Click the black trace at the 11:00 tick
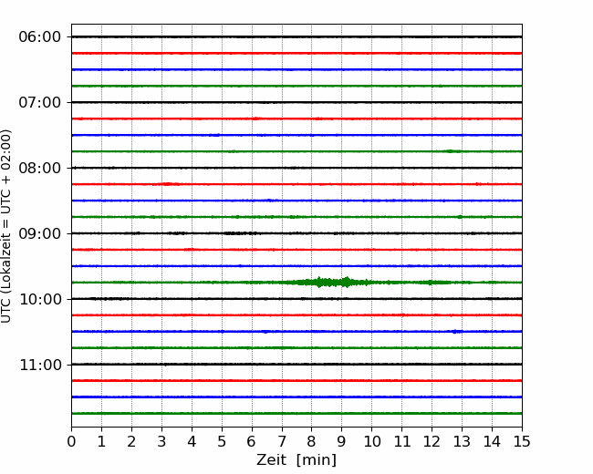Screen dimensions: 593x474 pyautogui.click(x=296, y=365)
